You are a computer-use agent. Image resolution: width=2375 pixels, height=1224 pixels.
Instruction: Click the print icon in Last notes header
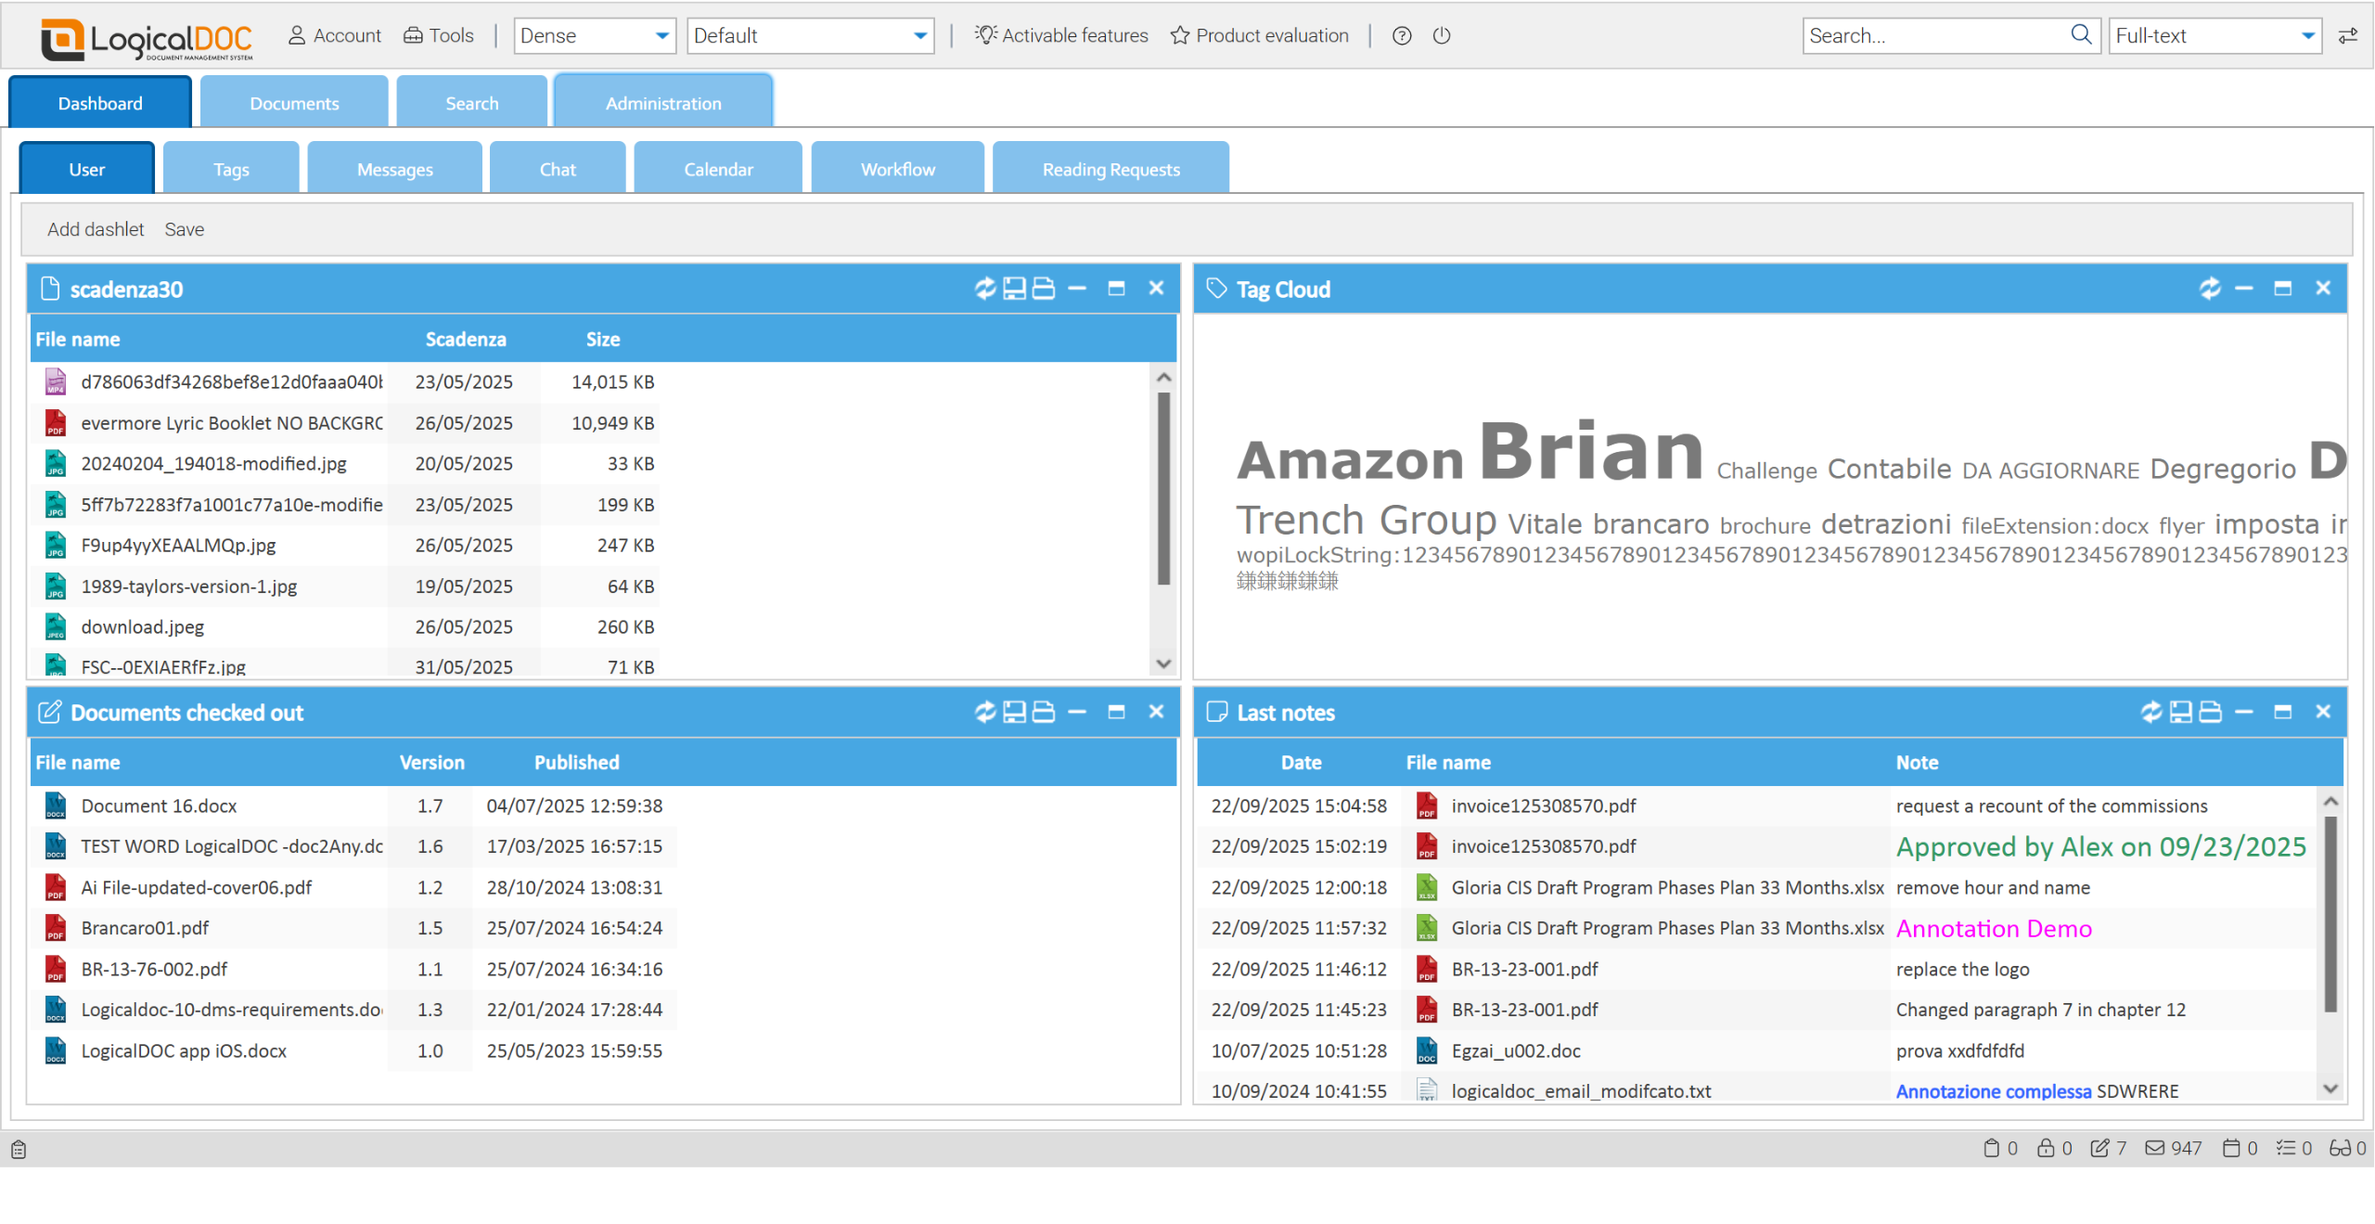point(2211,712)
